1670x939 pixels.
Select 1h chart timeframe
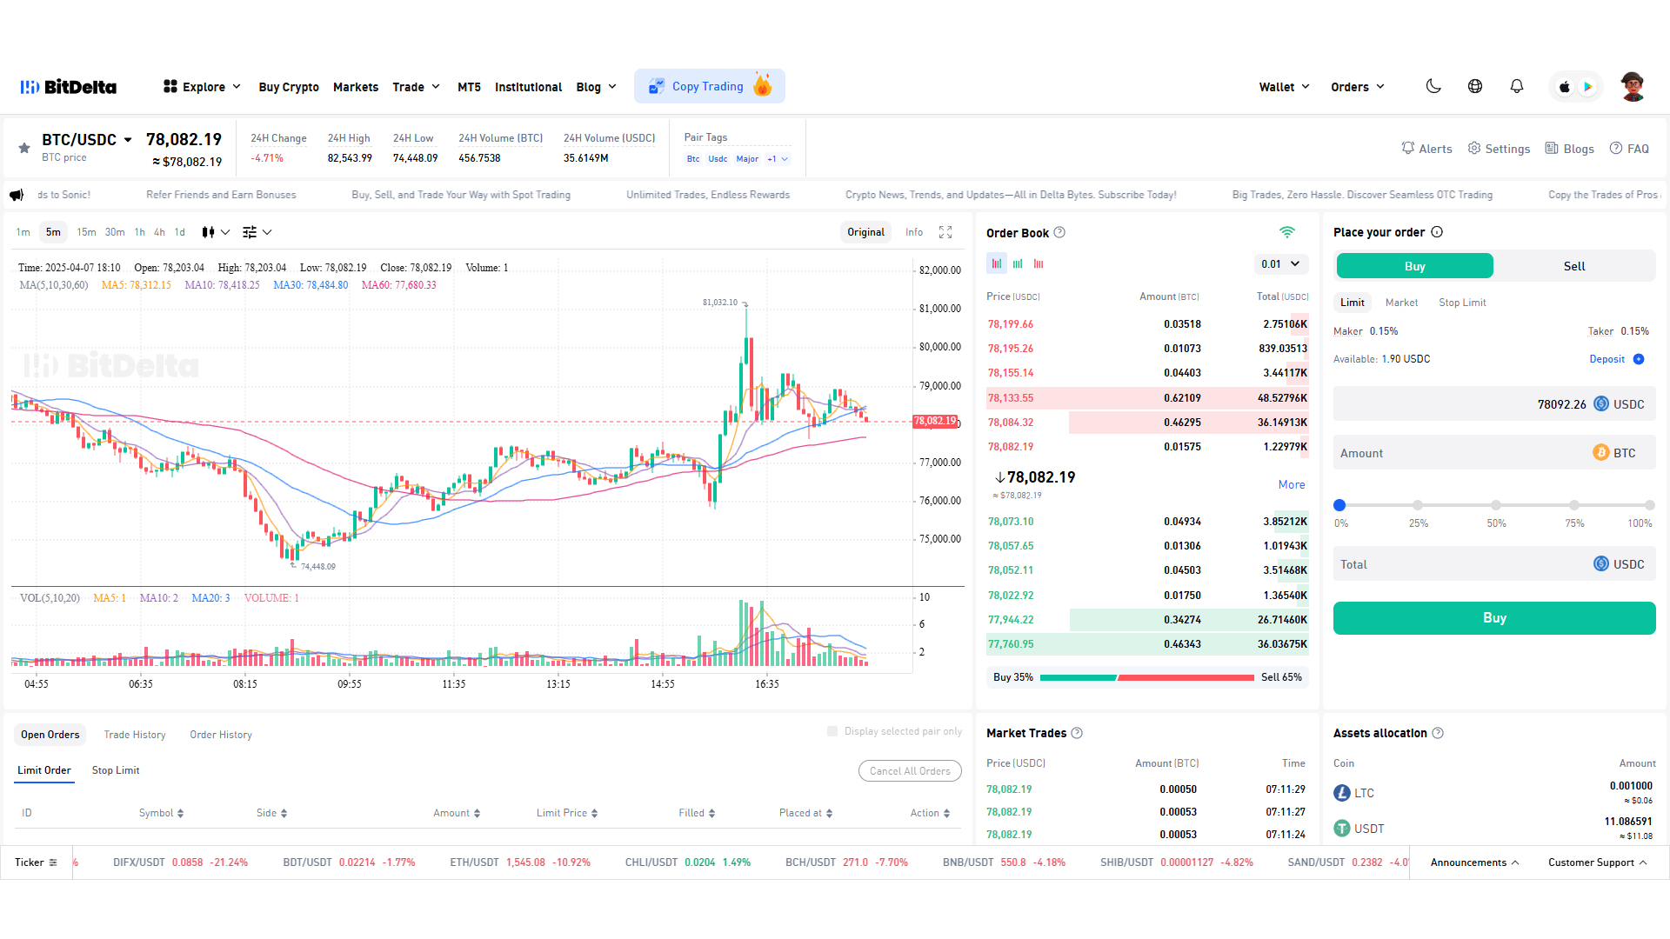pos(140,232)
